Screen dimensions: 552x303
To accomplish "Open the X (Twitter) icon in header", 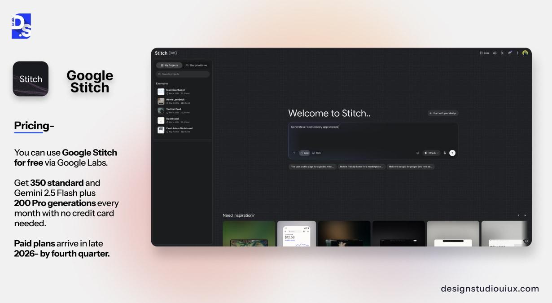I will click(502, 53).
